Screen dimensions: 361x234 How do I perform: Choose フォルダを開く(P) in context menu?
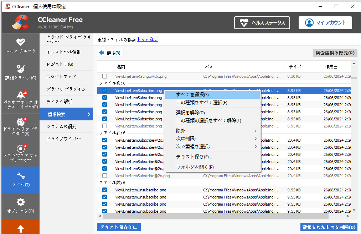pos(212,167)
